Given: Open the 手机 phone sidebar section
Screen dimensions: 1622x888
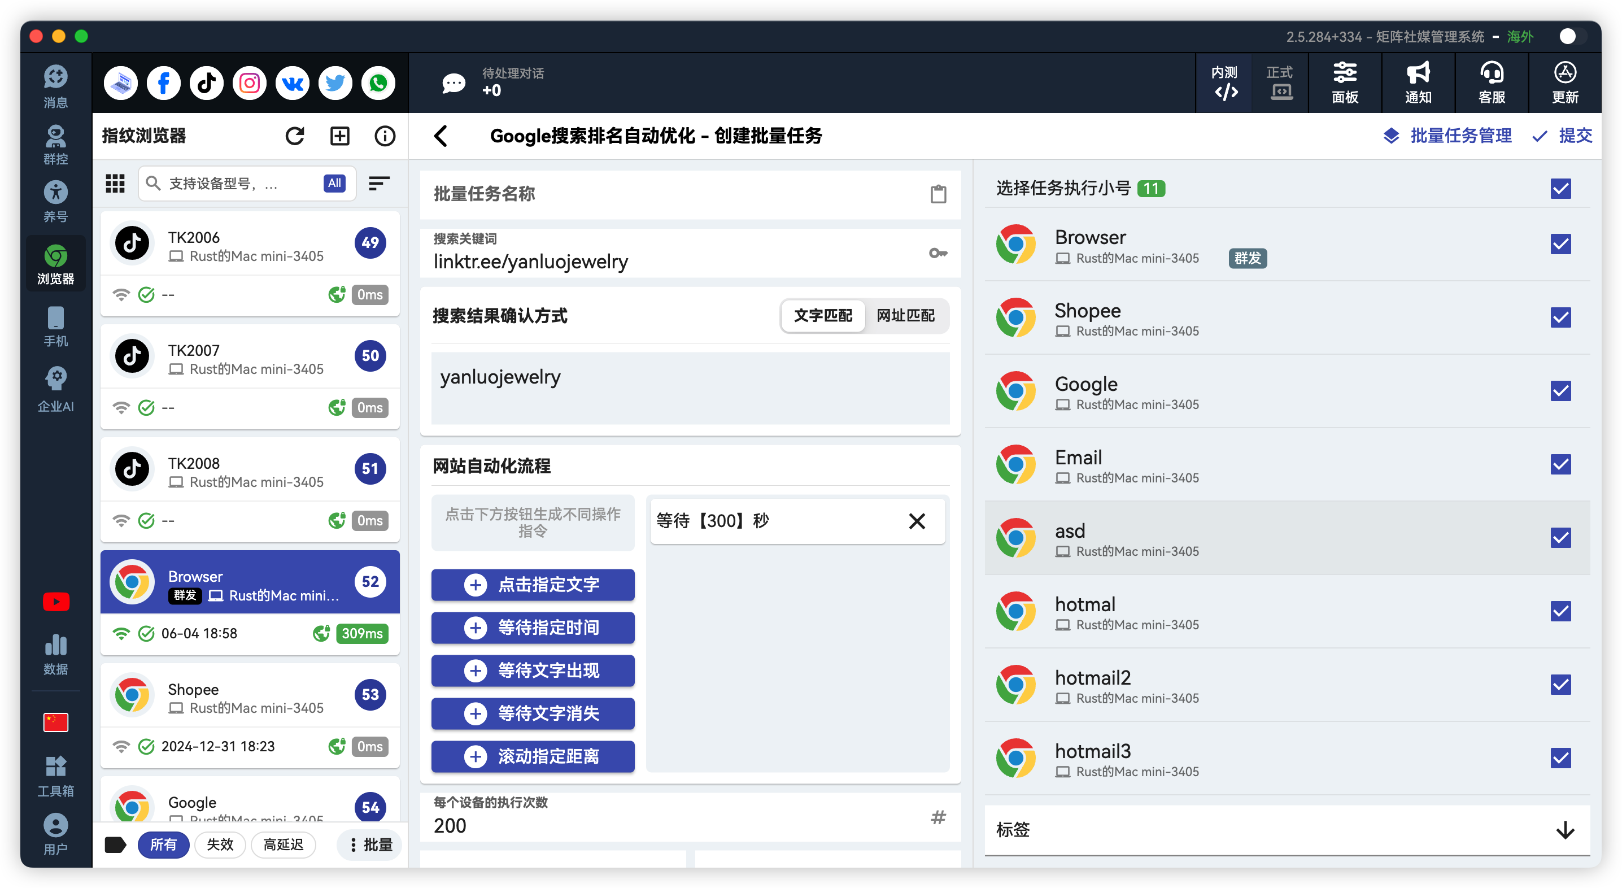Looking at the screenshot, I should 55,327.
